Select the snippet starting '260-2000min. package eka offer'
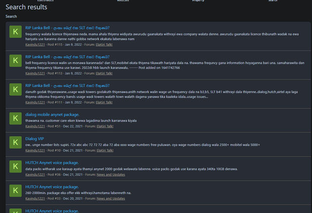Image resolution: width=312 pixels, height=213 pixels. coord(78,193)
